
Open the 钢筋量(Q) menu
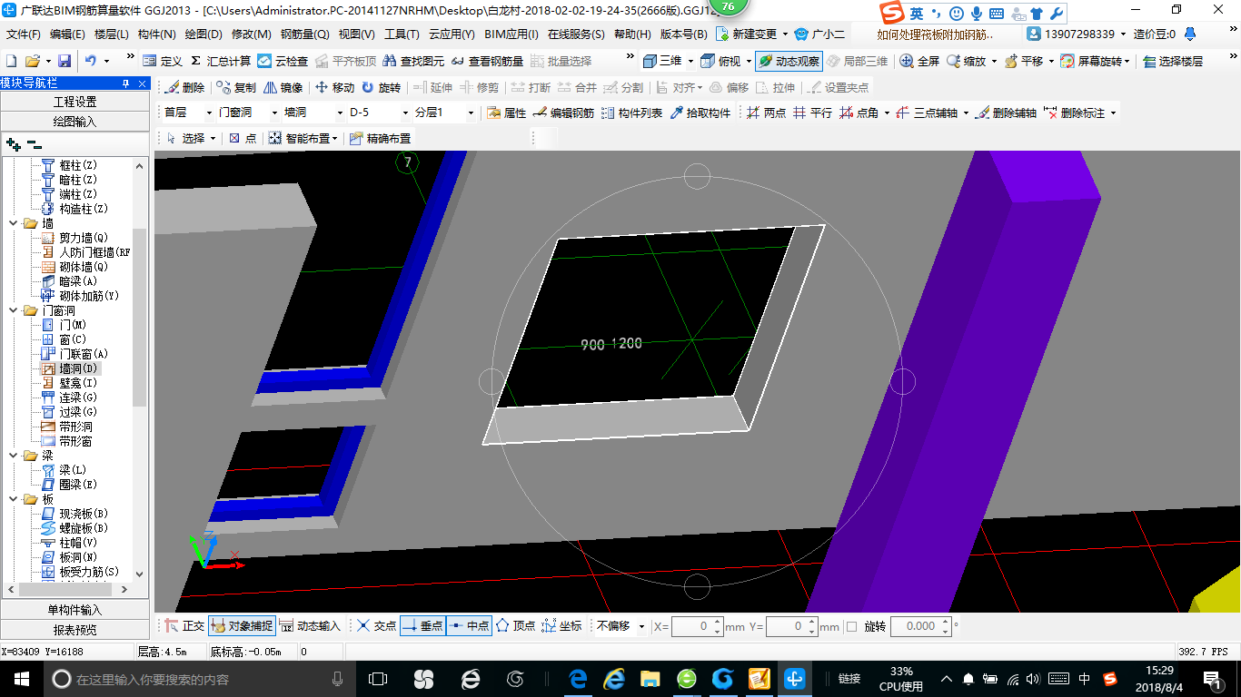tap(304, 34)
